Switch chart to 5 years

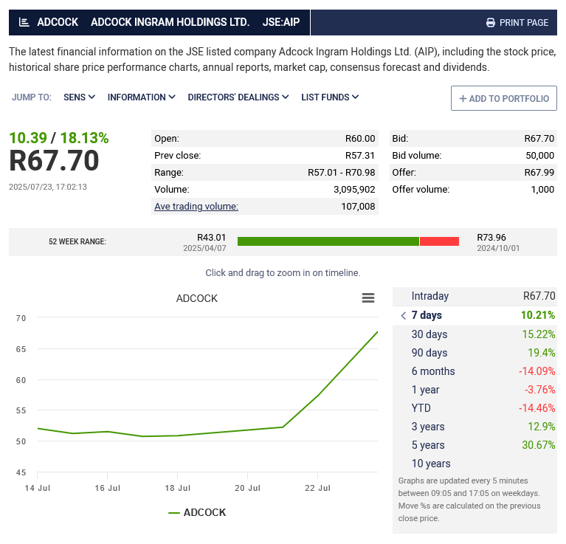pos(474,445)
